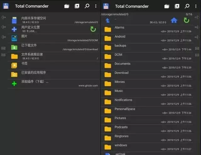The width and height of the screenshot is (201, 155).
Task: Tap the left panel's floppy disk app icon
Action: tap(6, 6)
